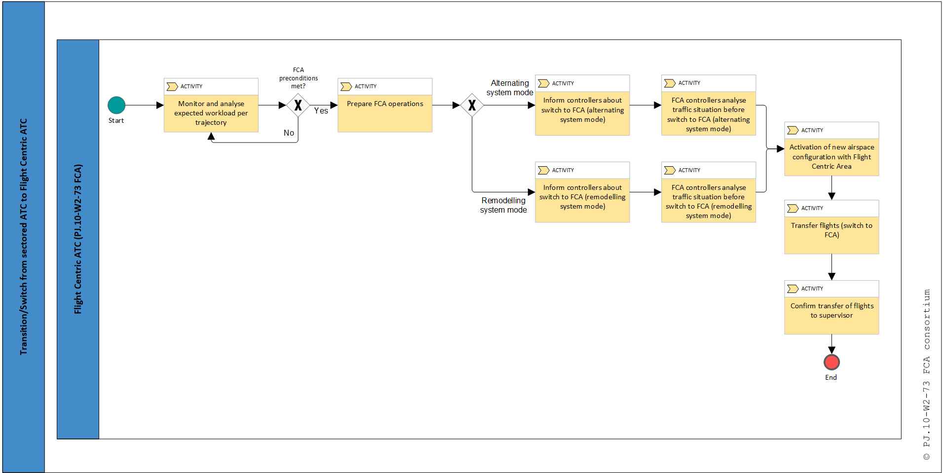Select 'FCA controllers analyse' remodelling mode activity body
The image size is (943, 473).
708,201
